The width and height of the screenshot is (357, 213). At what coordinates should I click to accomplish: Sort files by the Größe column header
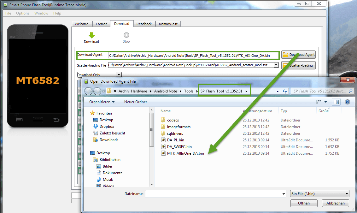coord(324,111)
